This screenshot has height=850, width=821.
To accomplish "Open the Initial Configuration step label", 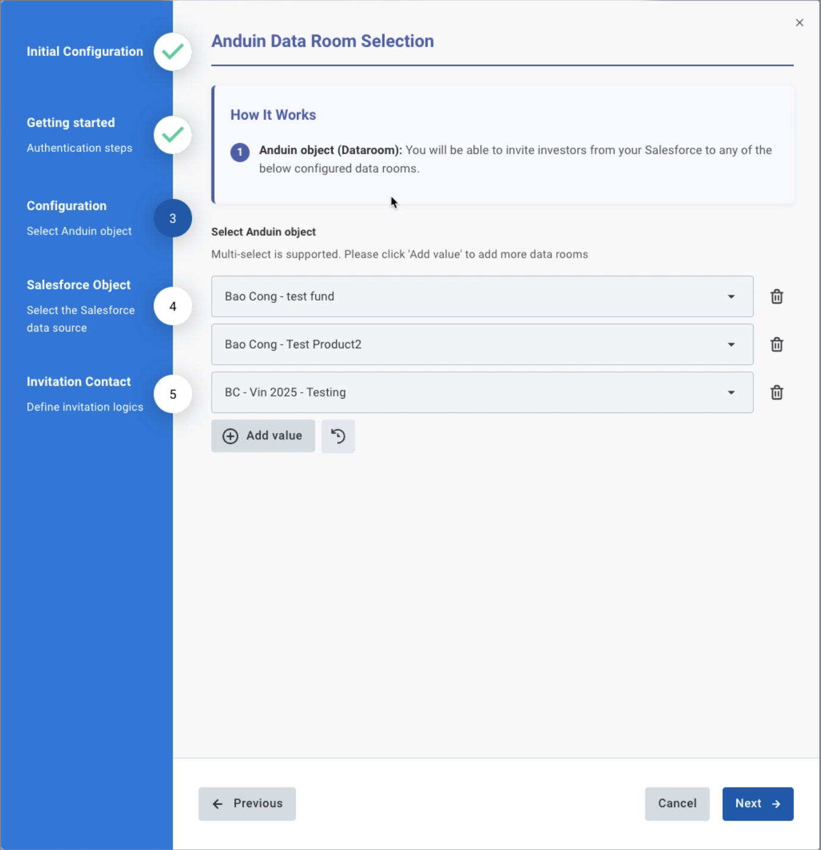I will point(84,52).
